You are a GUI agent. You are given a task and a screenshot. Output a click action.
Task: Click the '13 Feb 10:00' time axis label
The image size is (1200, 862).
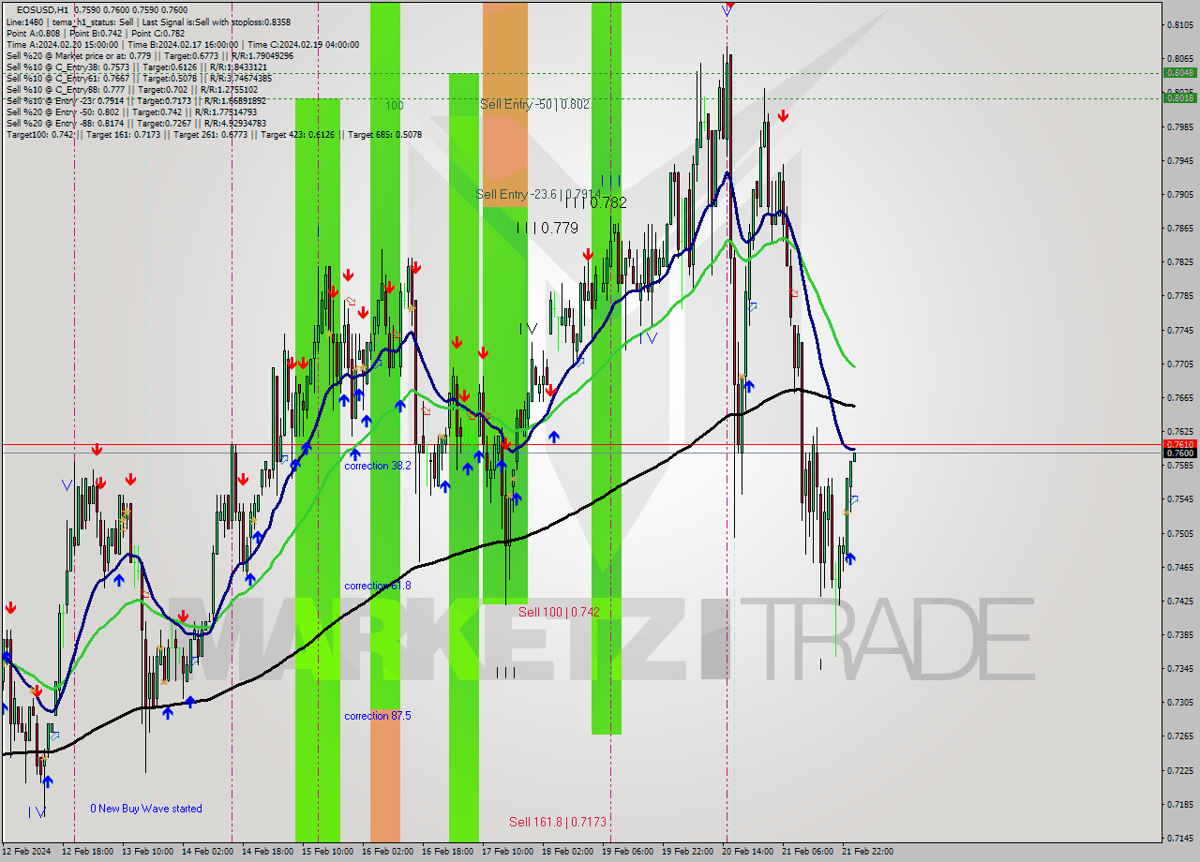pos(147,852)
